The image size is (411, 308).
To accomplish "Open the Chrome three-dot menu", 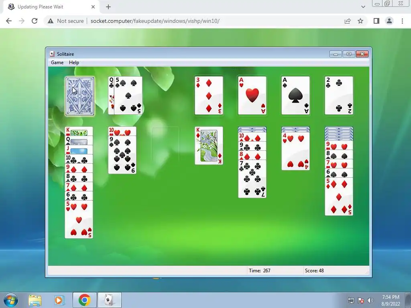I will 402,21.
